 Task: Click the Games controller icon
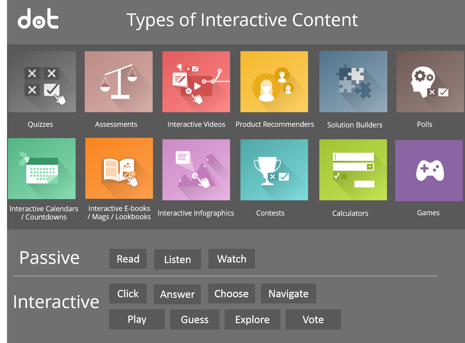429,170
